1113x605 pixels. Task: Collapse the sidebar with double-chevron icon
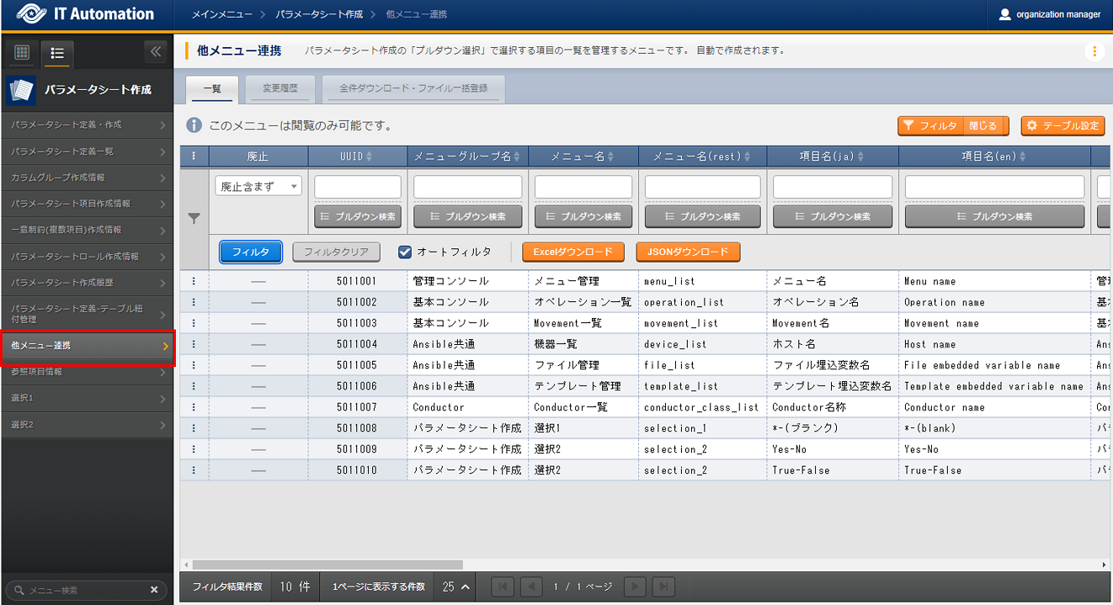(x=155, y=52)
